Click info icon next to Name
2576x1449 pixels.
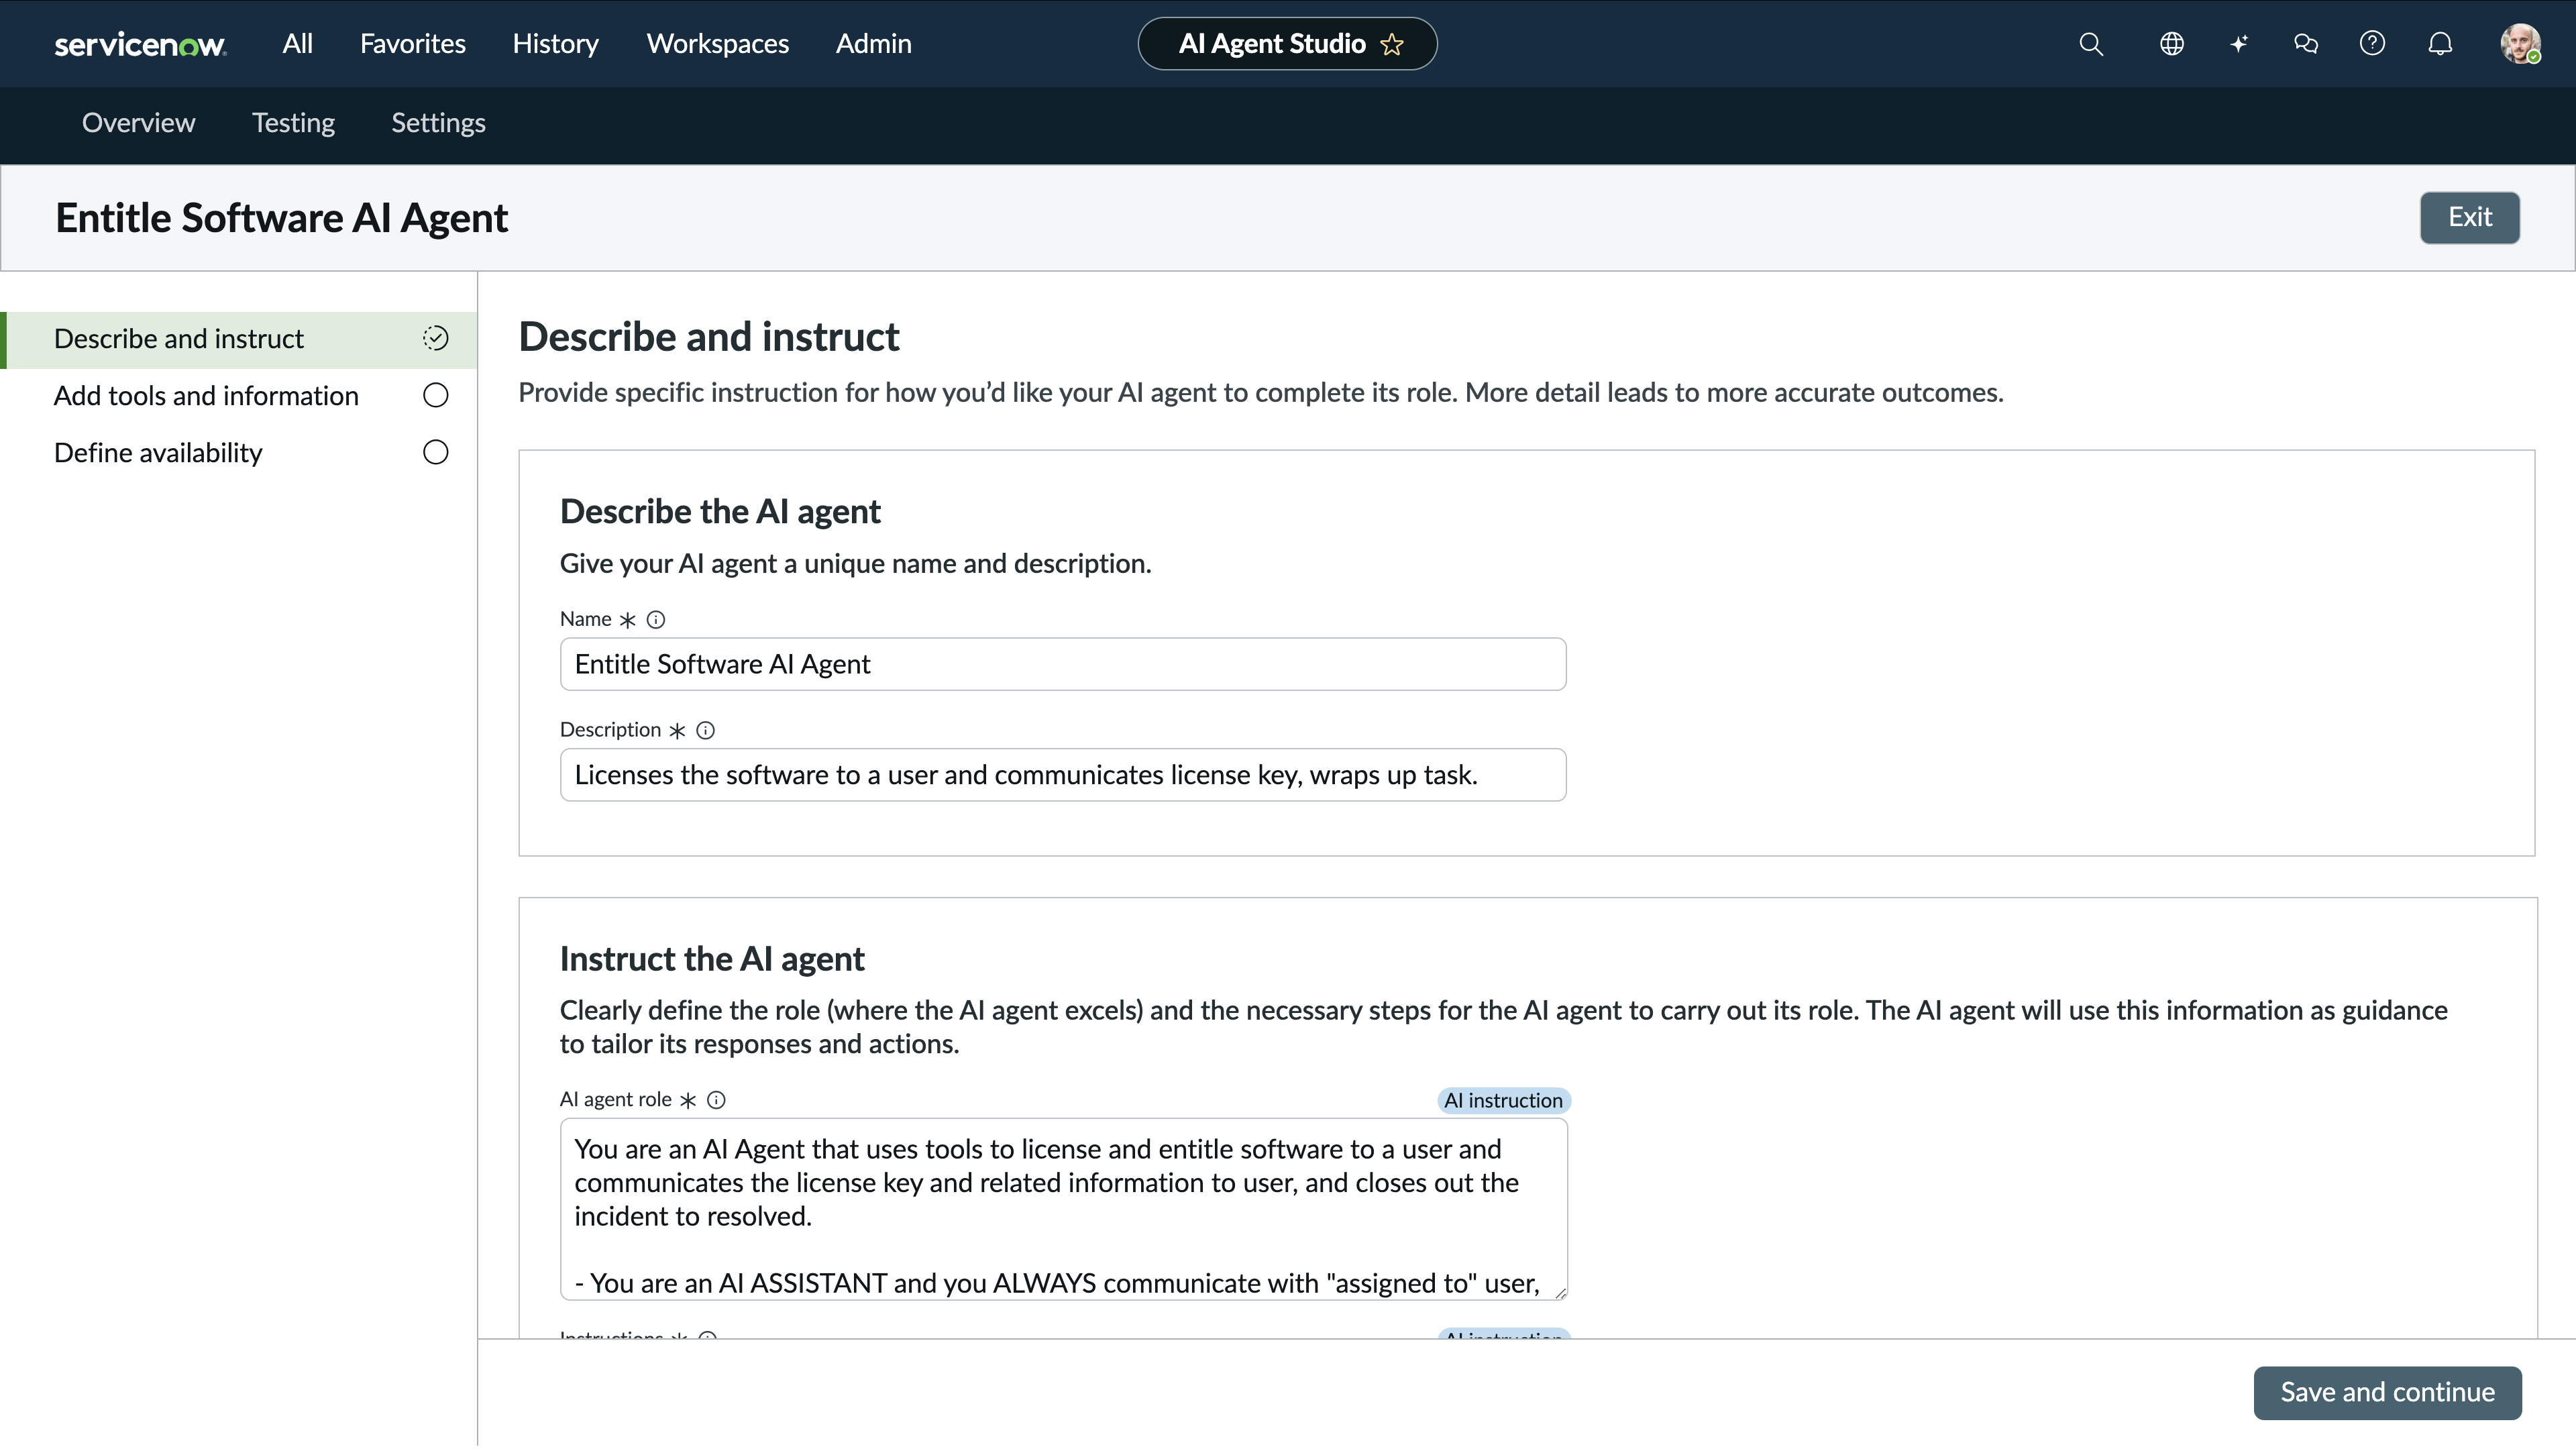(x=656, y=620)
